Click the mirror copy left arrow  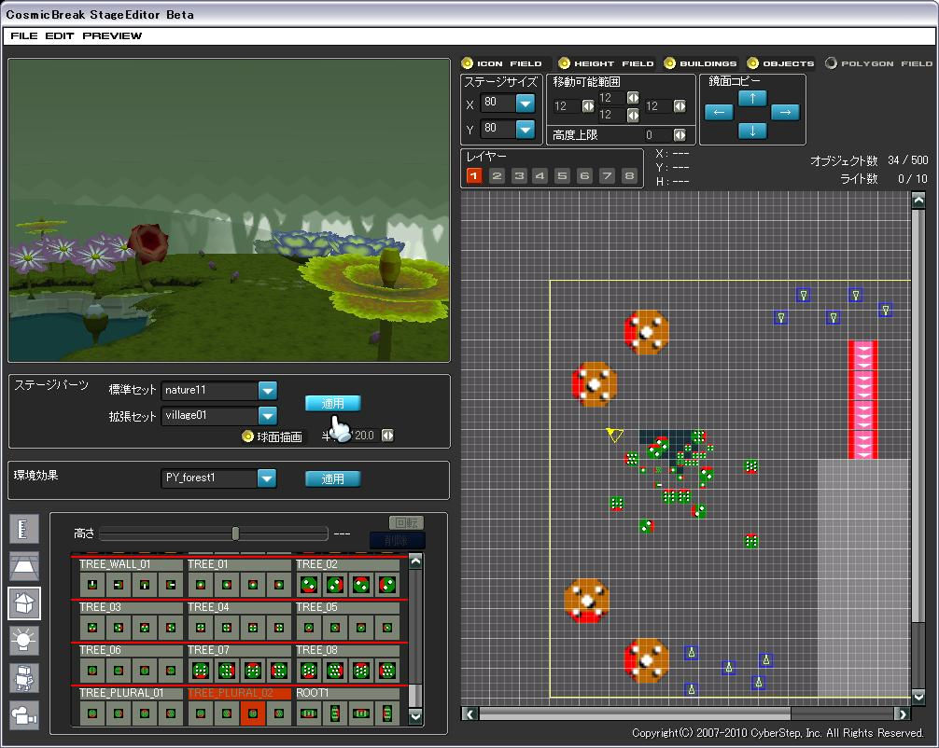tap(718, 113)
